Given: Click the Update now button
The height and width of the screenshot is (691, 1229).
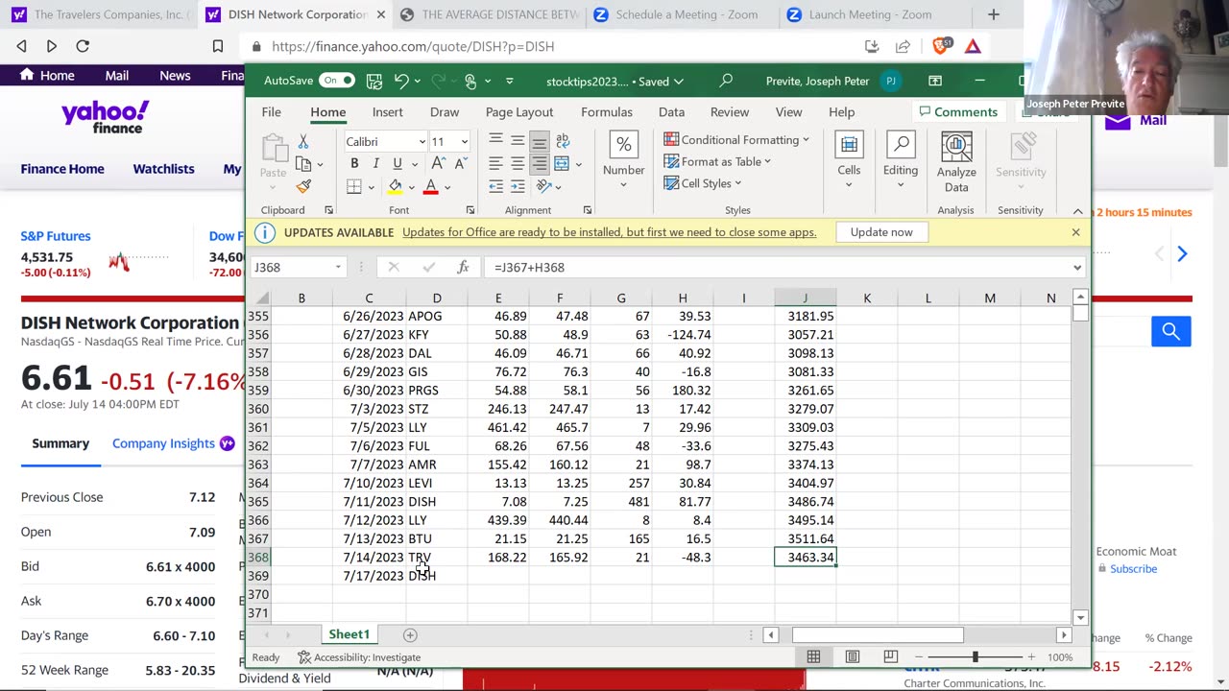Looking at the screenshot, I should (x=881, y=232).
